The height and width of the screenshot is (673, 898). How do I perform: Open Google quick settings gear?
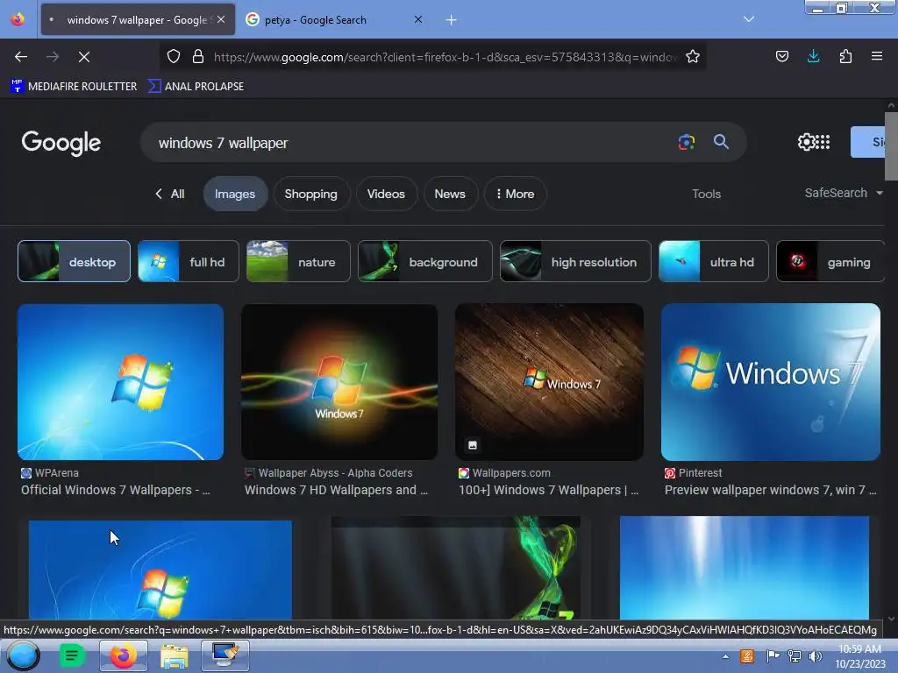coord(806,142)
